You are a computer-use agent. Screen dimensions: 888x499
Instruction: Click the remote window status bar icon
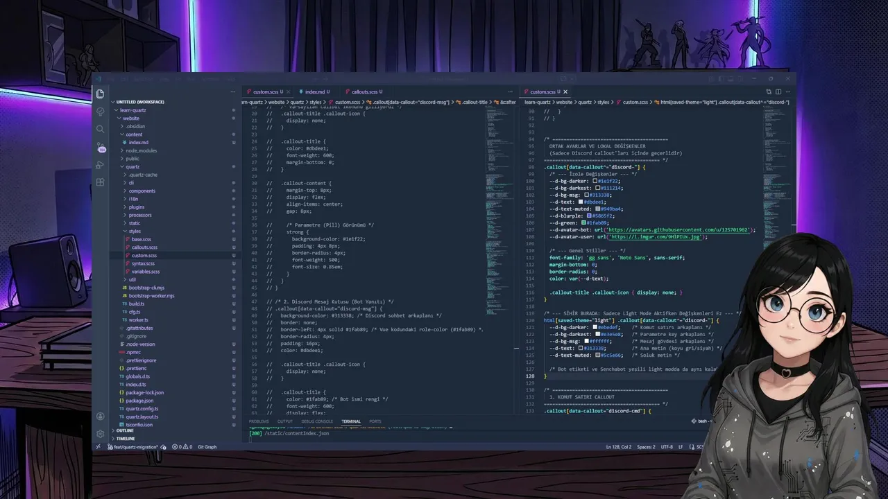pyautogui.click(x=98, y=447)
